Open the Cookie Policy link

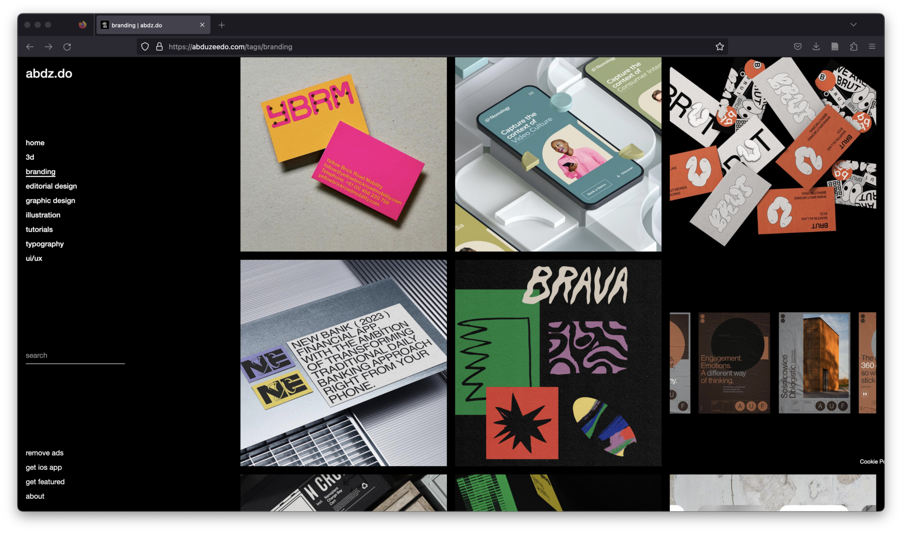872,462
